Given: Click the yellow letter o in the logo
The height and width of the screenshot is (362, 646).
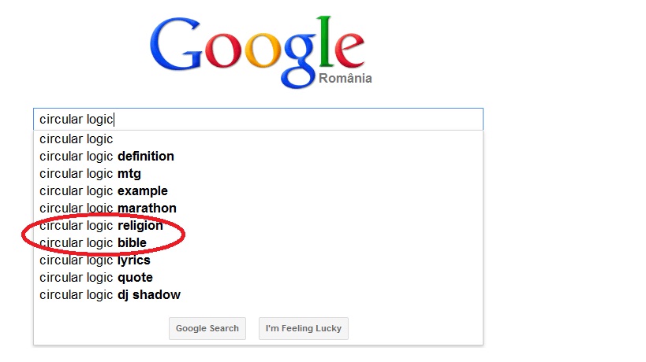Looking at the screenshot, I should tap(263, 51).
